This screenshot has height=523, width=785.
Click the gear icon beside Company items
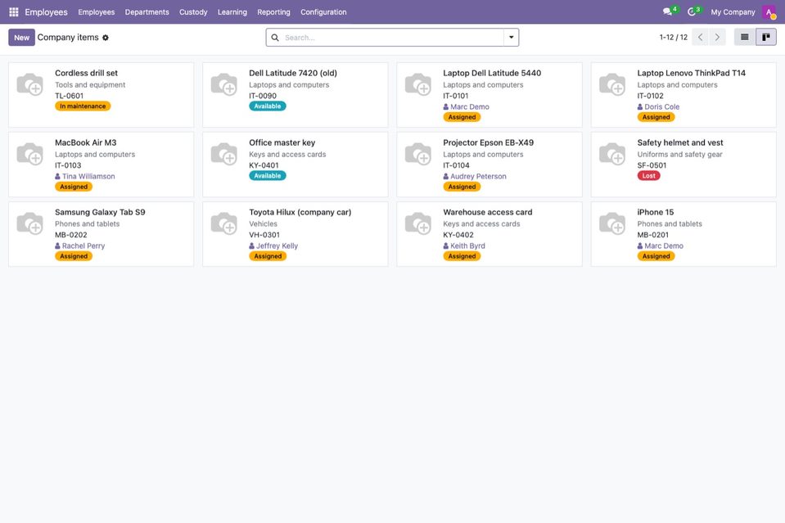click(105, 38)
